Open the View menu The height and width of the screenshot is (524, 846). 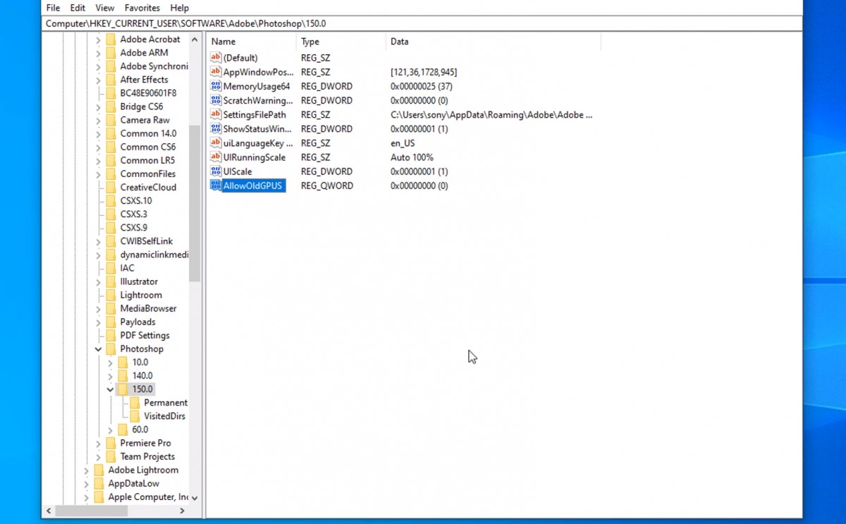(104, 8)
